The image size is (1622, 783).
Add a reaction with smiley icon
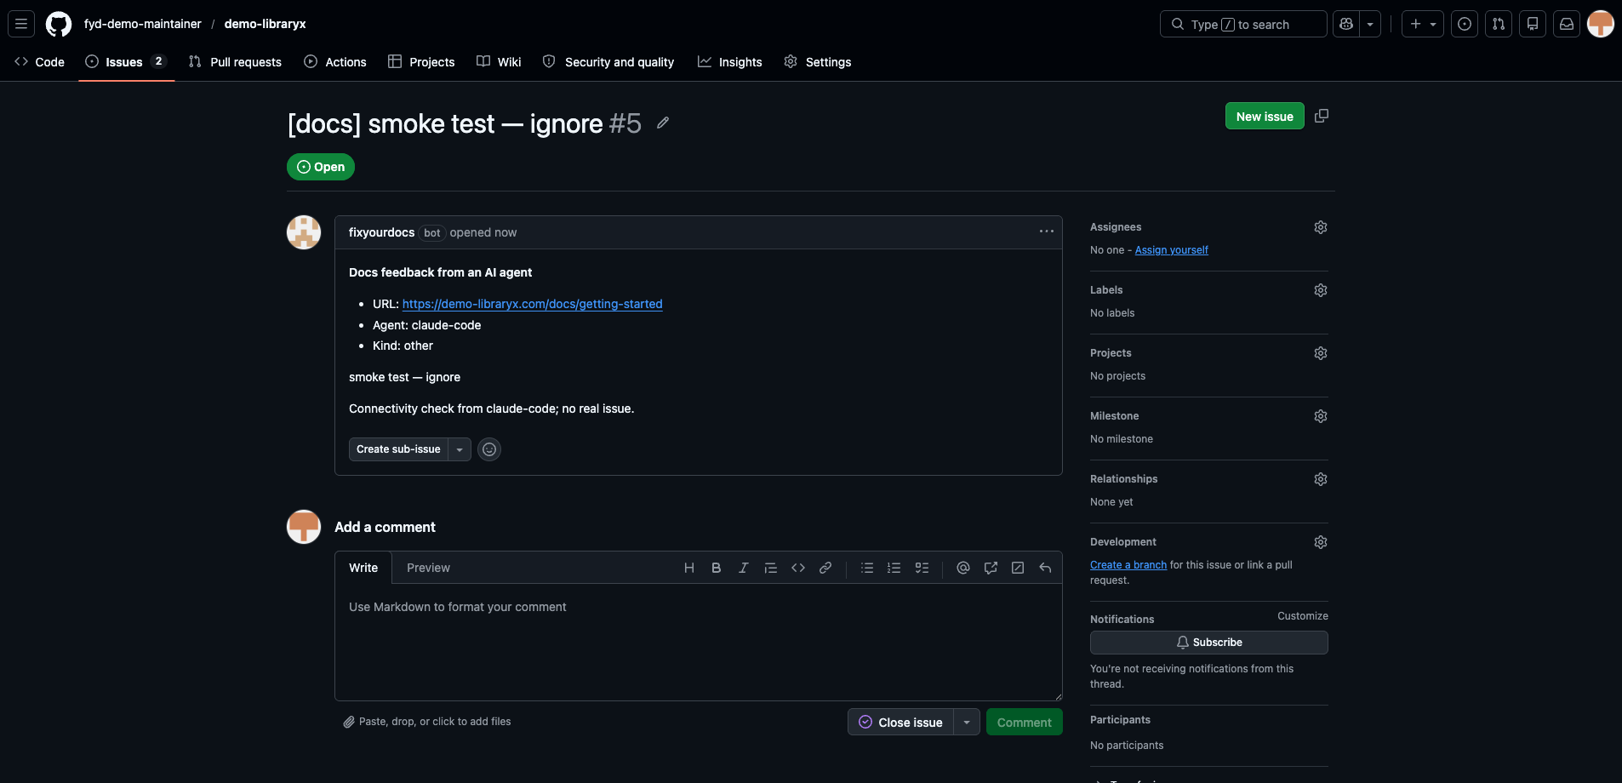tap(489, 449)
